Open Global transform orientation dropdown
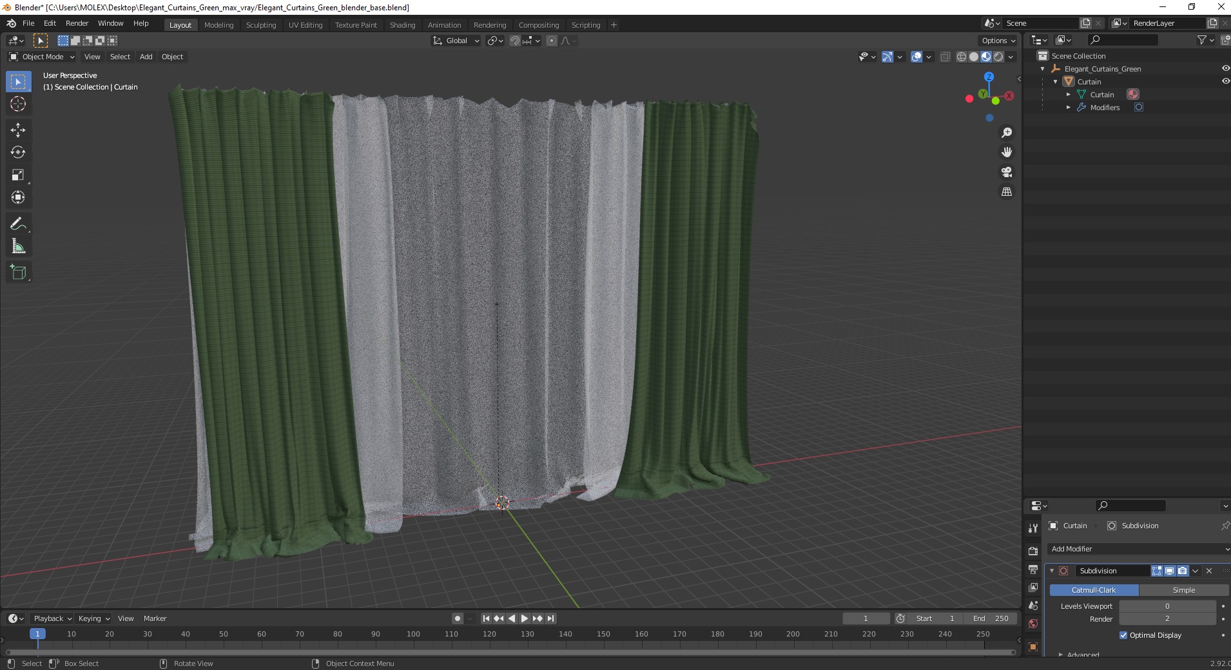1231x670 pixels. pos(456,41)
